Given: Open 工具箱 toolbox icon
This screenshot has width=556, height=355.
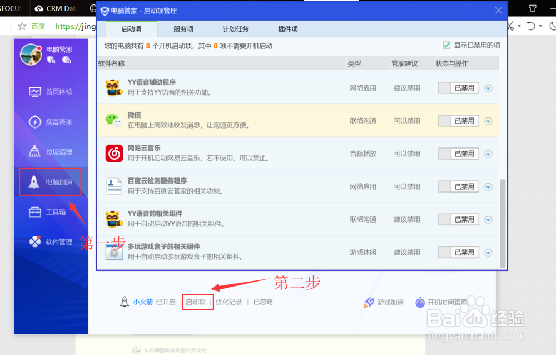Looking at the screenshot, I should pyautogui.click(x=34, y=212).
